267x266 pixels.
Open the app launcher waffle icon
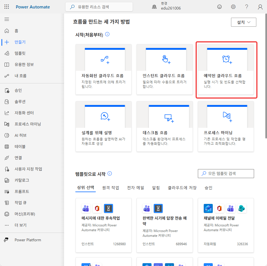click(x=7, y=7)
